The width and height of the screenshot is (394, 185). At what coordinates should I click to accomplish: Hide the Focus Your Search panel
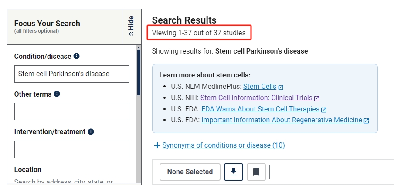point(131,27)
